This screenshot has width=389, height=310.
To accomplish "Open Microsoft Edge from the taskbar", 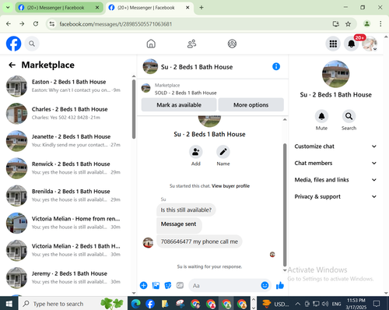I will pos(136,304).
